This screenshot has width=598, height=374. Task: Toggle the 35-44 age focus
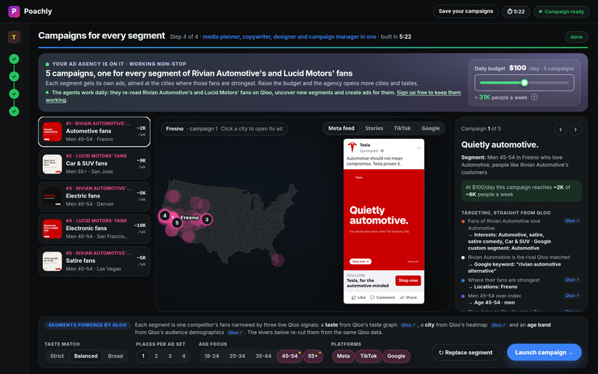point(263,356)
